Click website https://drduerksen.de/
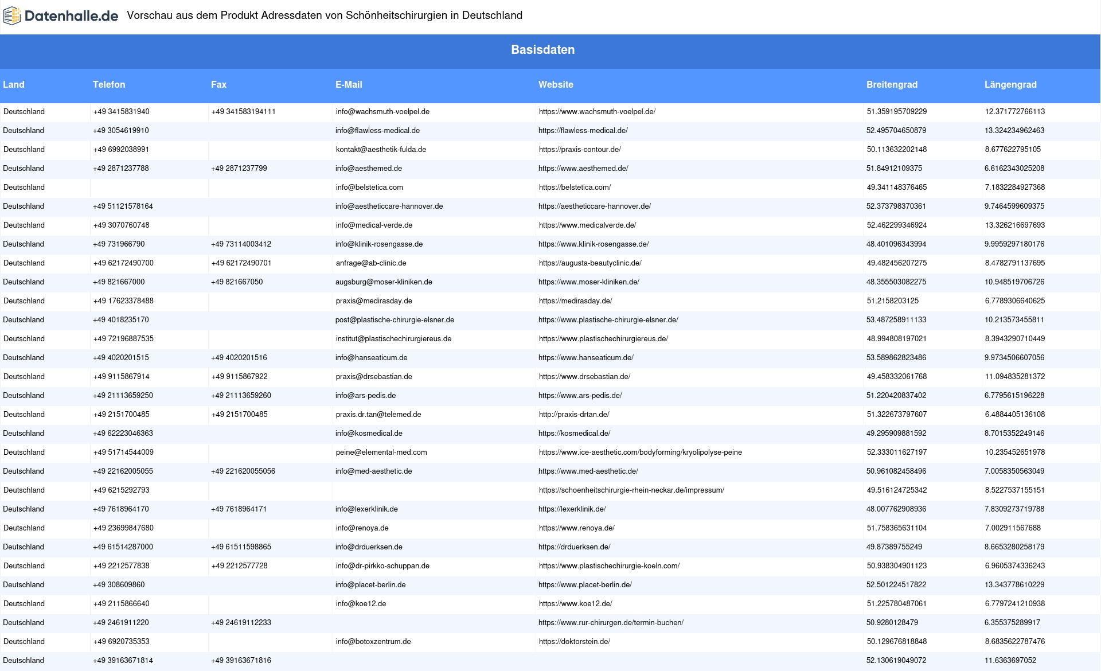Viewport: 1101px width, 671px height. (x=575, y=547)
